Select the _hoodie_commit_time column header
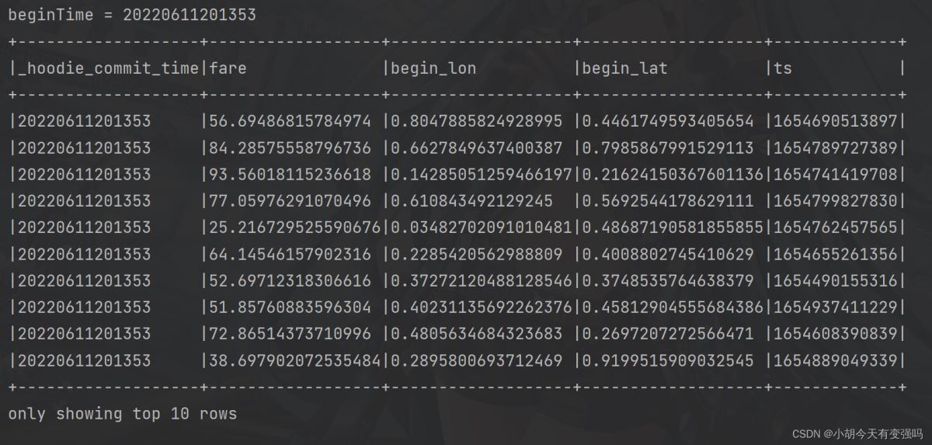932x445 pixels. pos(108,68)
